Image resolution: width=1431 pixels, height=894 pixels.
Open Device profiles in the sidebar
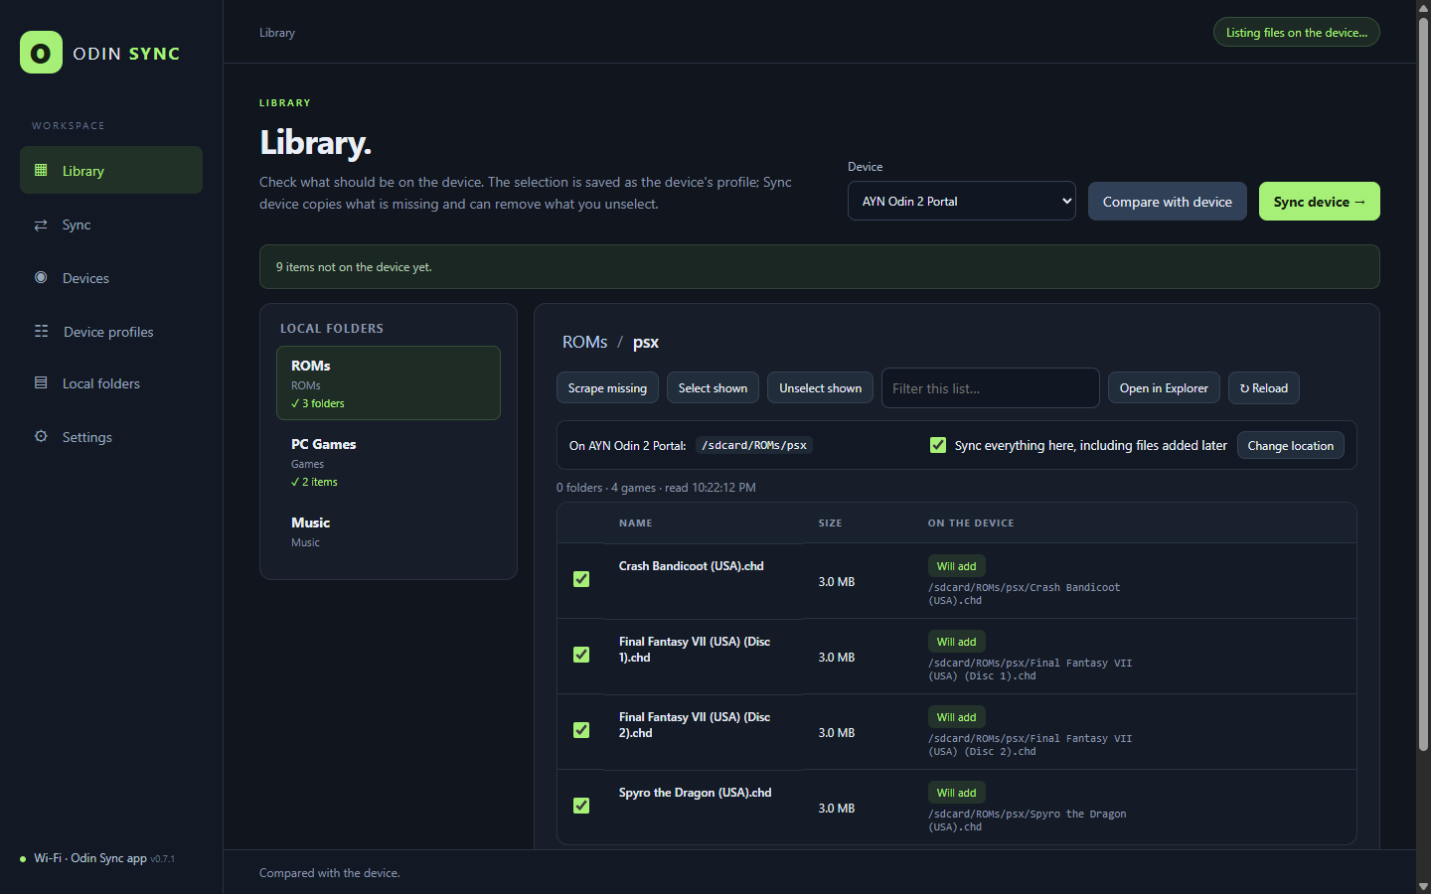[x=111, y=332]
